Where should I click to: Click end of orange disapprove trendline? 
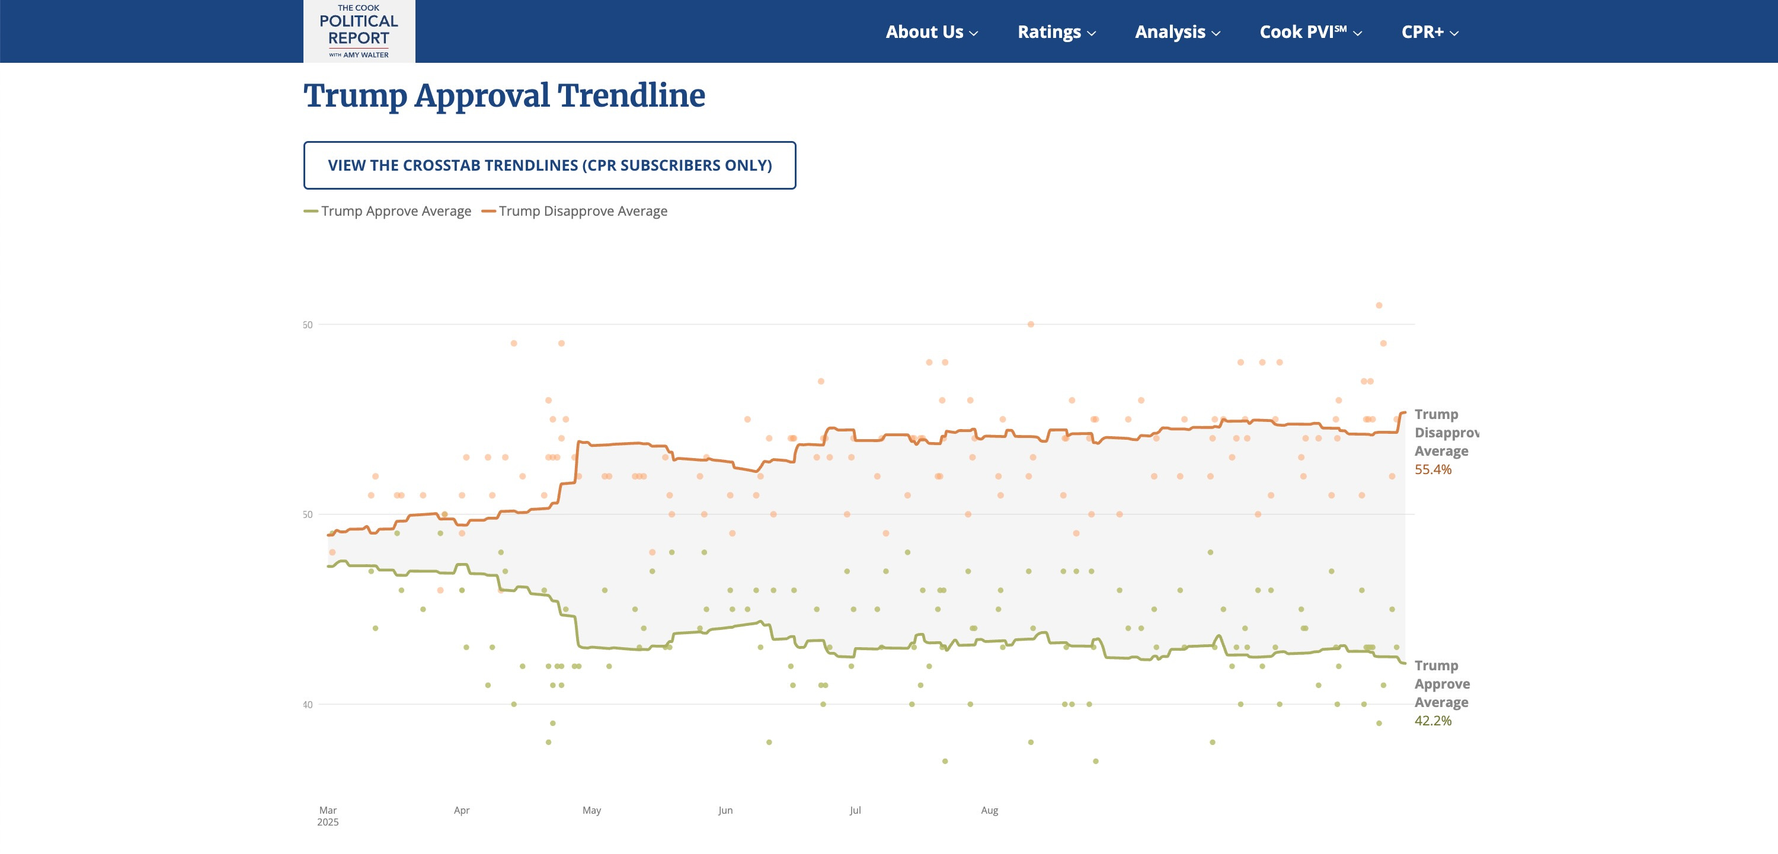point(1404,413)
